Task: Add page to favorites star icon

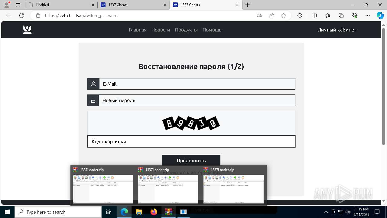Action: tap(284, 15)
